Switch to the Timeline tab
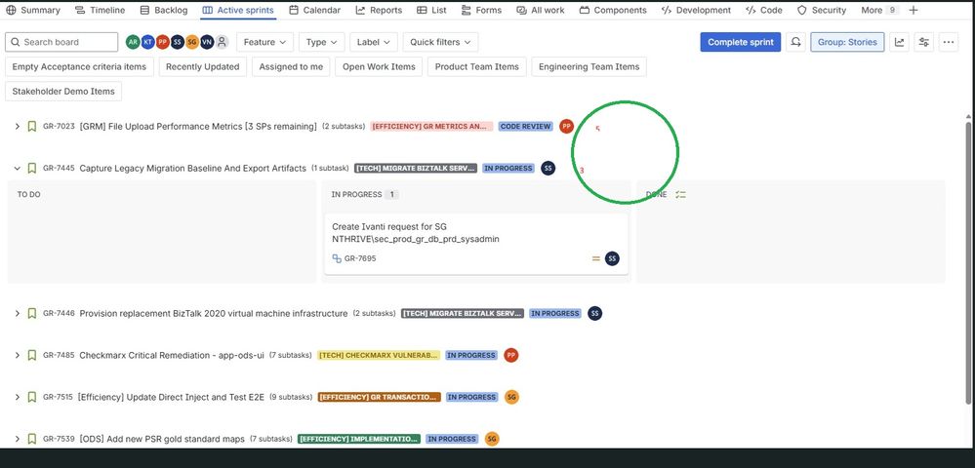Viewport: 975px width, 468px height. click(100, 10)
